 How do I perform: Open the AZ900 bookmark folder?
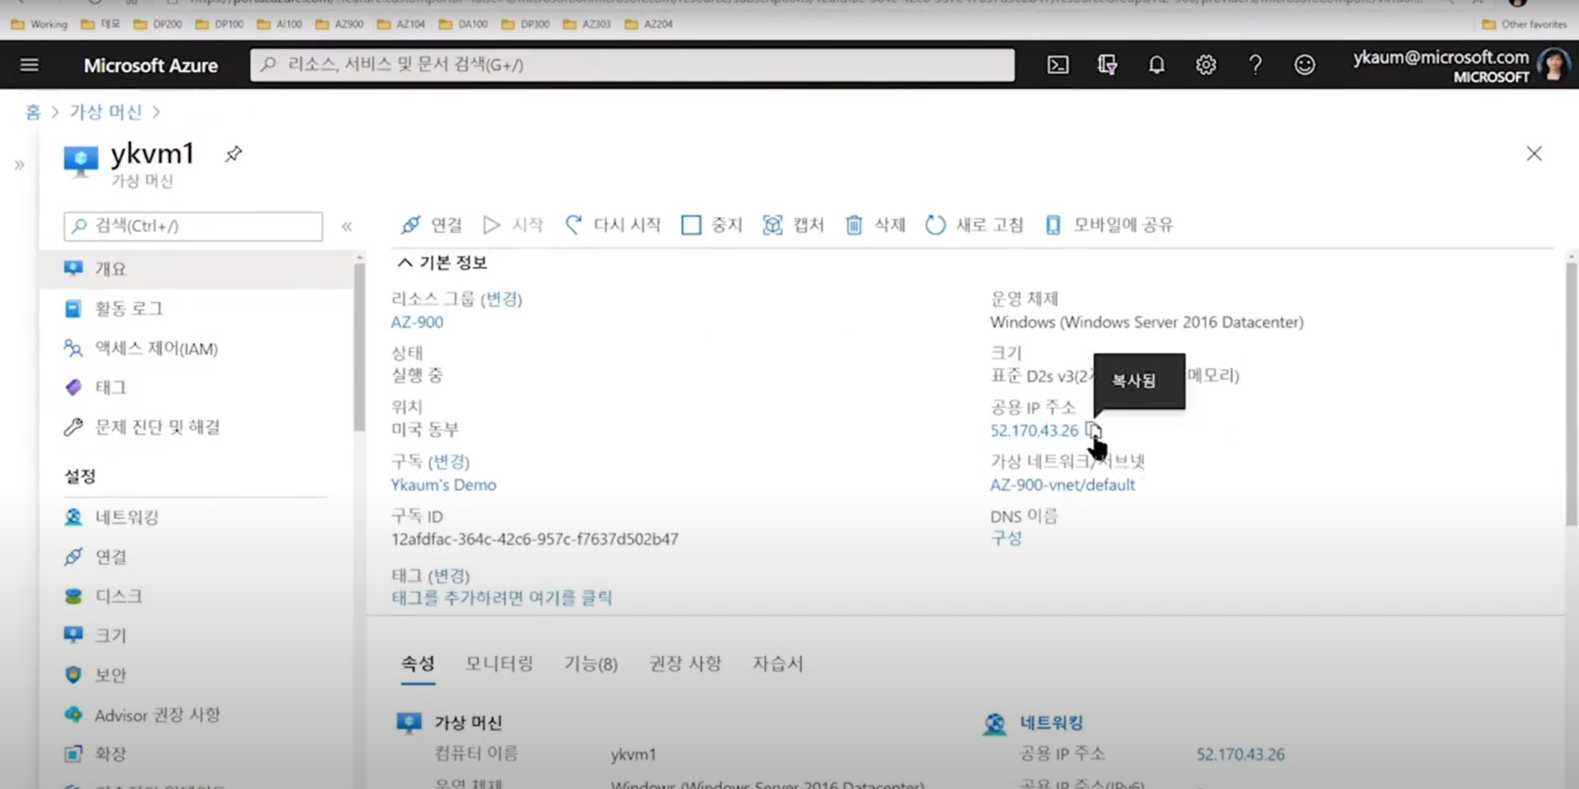pyautogui.click(x=340, y=24)
